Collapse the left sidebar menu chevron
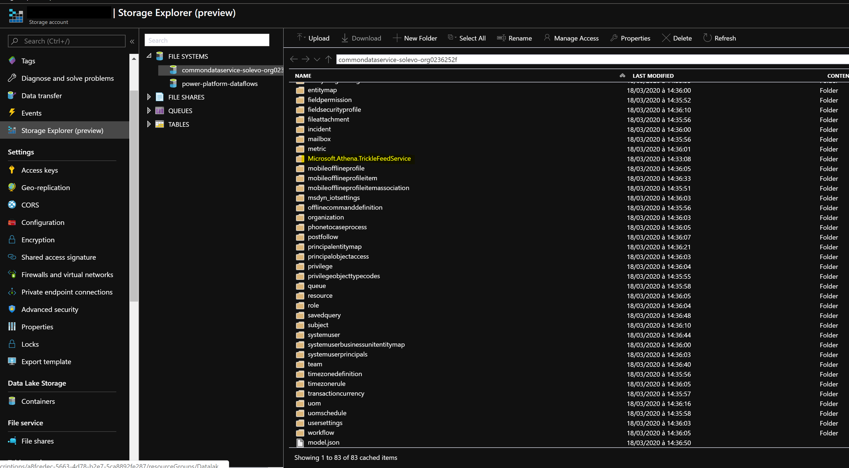The width and height of the screenshot is (849, 468). [x=132, y=41]
